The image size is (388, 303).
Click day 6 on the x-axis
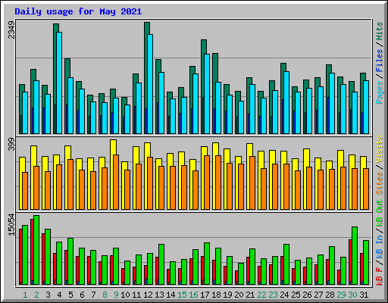click(82, 295)
